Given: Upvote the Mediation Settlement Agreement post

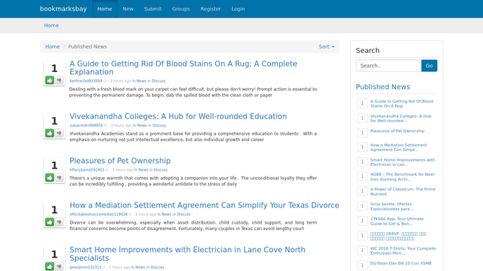Looking at the screenshot, I should click(x=50, y=222).
